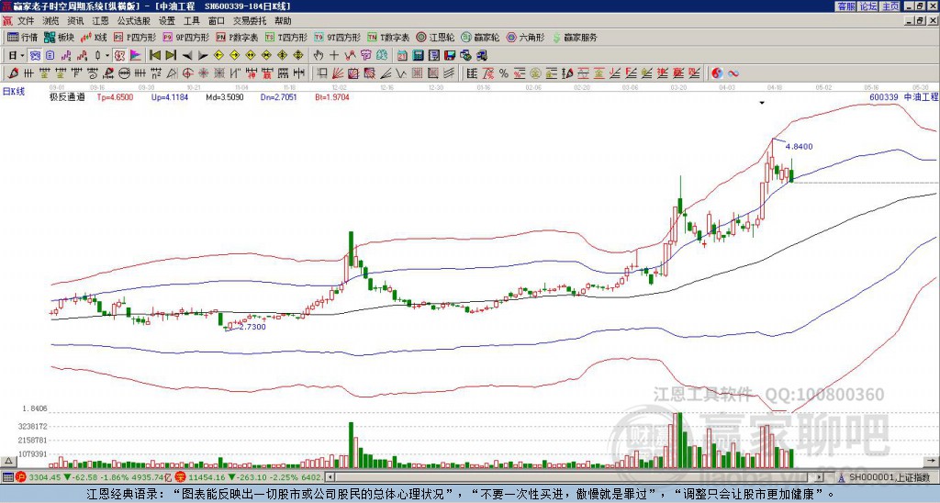
Task: Click the percent % tool icon
Action: (x=504, y=73)
